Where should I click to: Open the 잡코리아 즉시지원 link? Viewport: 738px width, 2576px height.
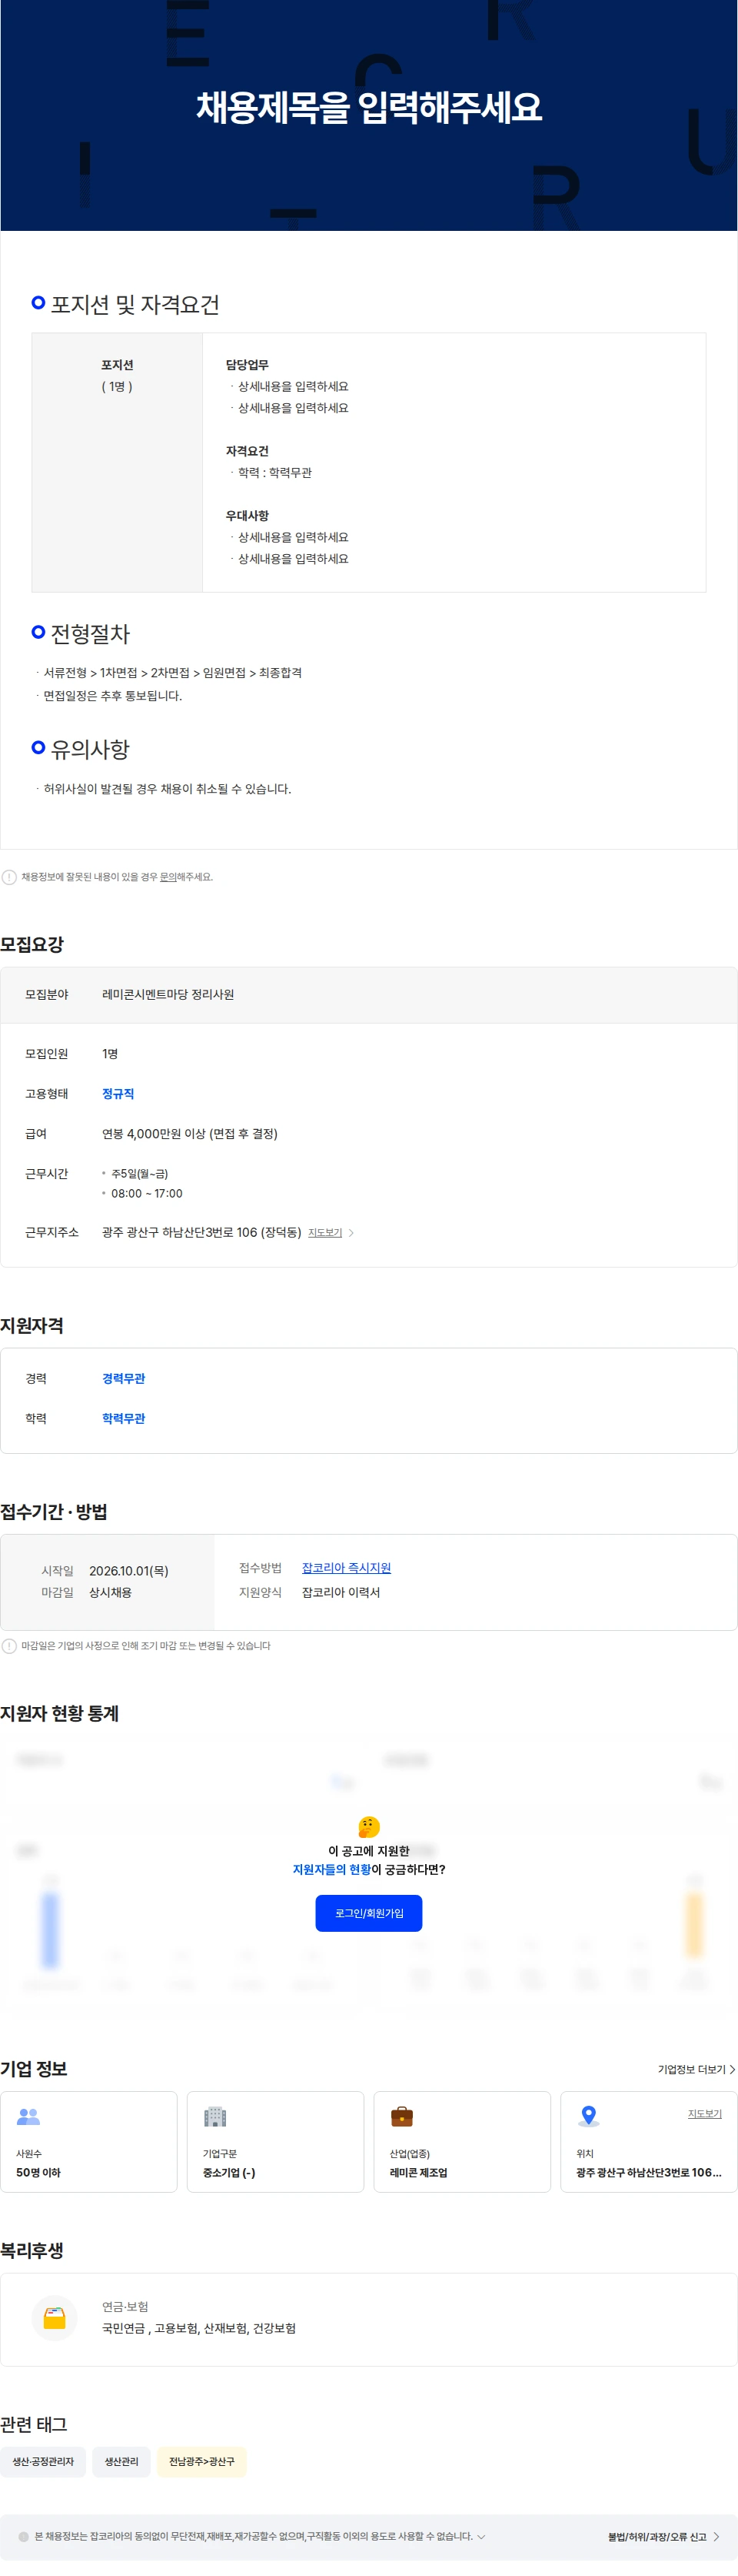pyautogui.click(x=347, y=1567)
